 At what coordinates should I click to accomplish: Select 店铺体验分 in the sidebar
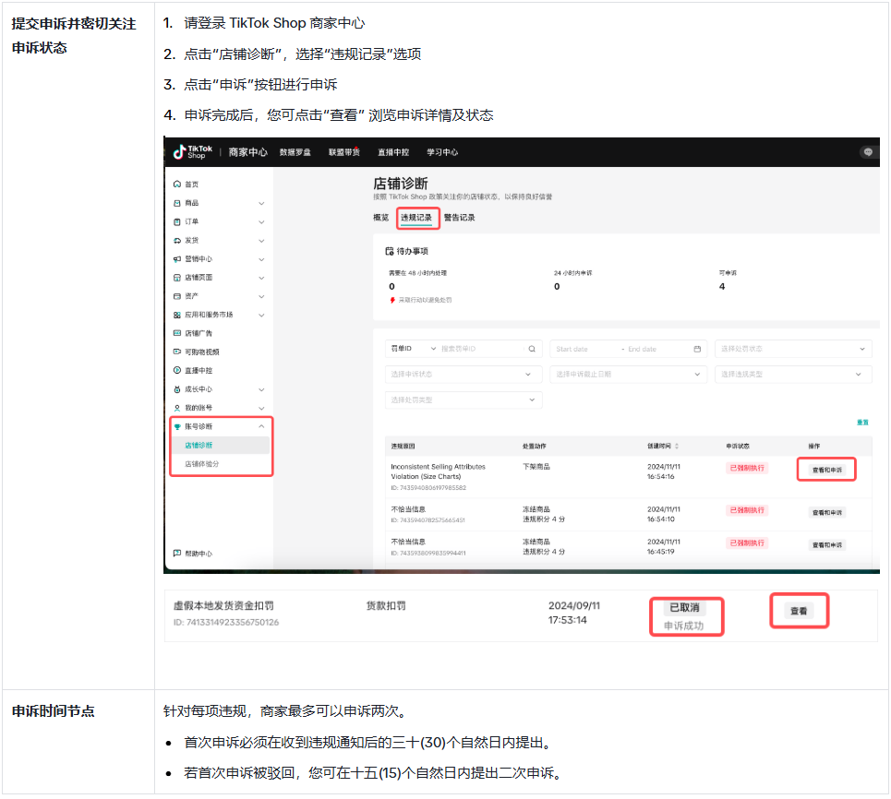click(x=202, y=463)
